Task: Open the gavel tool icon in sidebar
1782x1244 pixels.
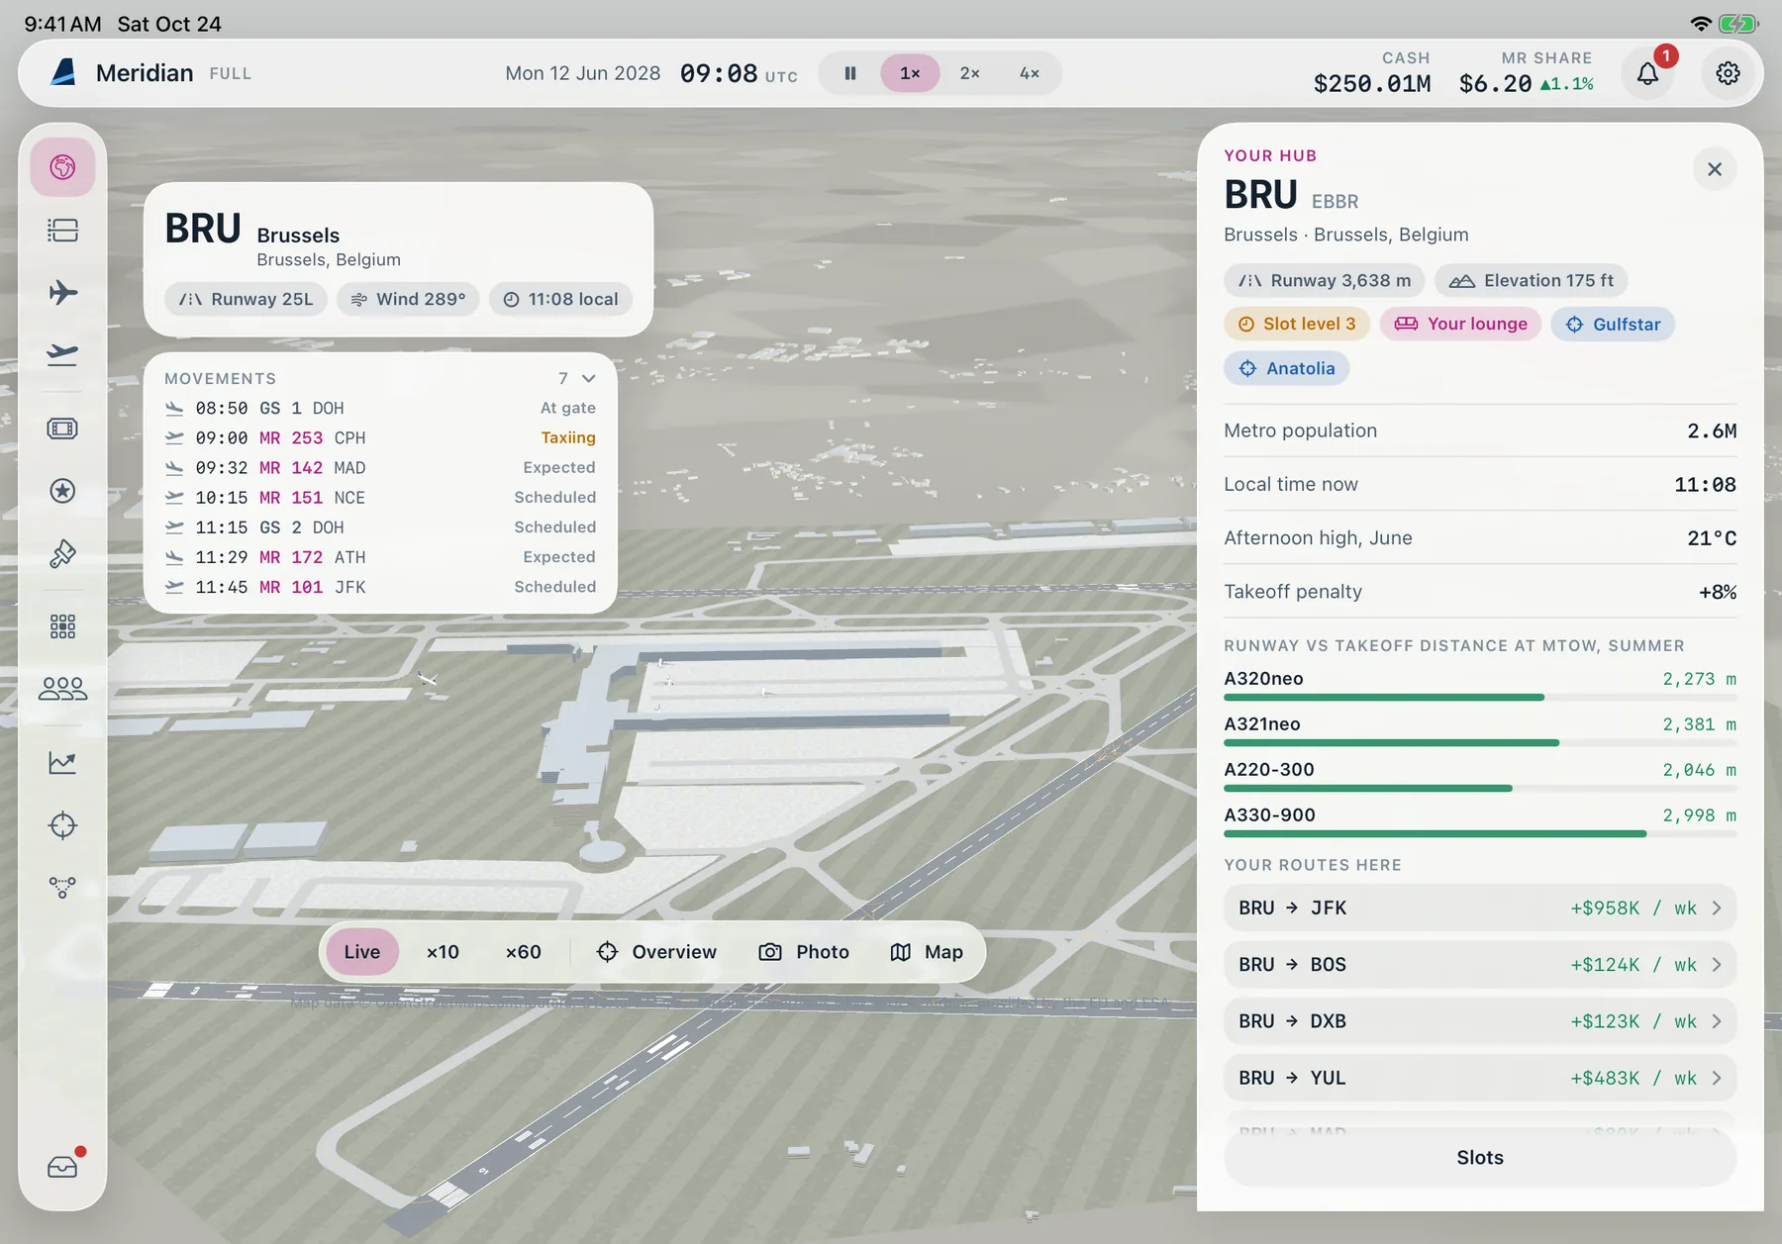Action: coord(62,553)
